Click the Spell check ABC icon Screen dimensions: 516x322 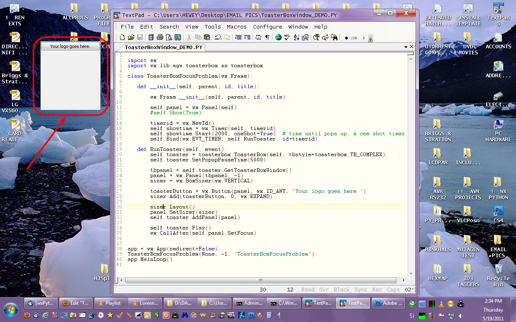pos(287,37)
